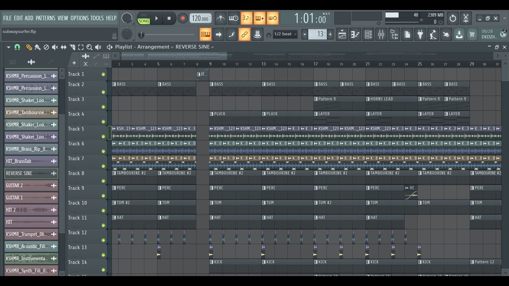Select the delete tool in Playlist toolbar
Screen dimensions: 509x286
(46, 47)
